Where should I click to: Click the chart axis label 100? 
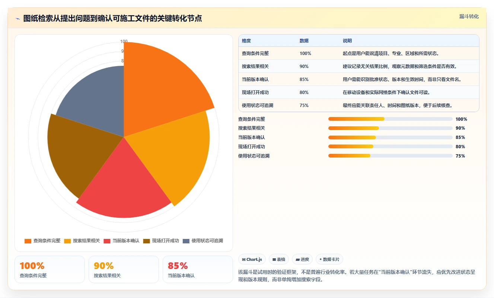click(x=124, y=42)
